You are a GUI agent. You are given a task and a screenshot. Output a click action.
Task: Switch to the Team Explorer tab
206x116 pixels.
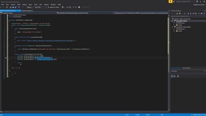click(x=186, y=68)
